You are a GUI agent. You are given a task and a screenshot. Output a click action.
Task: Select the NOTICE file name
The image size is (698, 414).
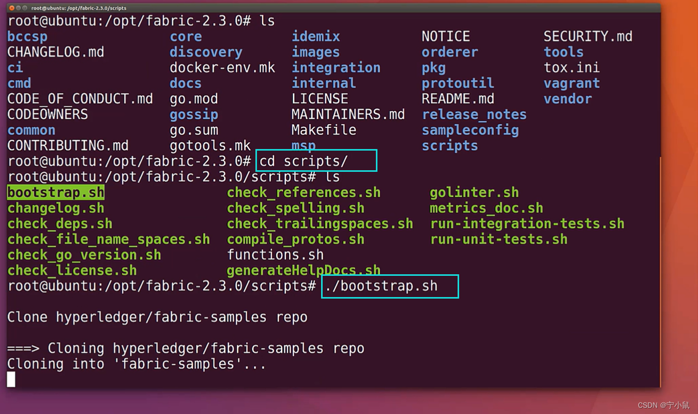(x=446, y=37)
